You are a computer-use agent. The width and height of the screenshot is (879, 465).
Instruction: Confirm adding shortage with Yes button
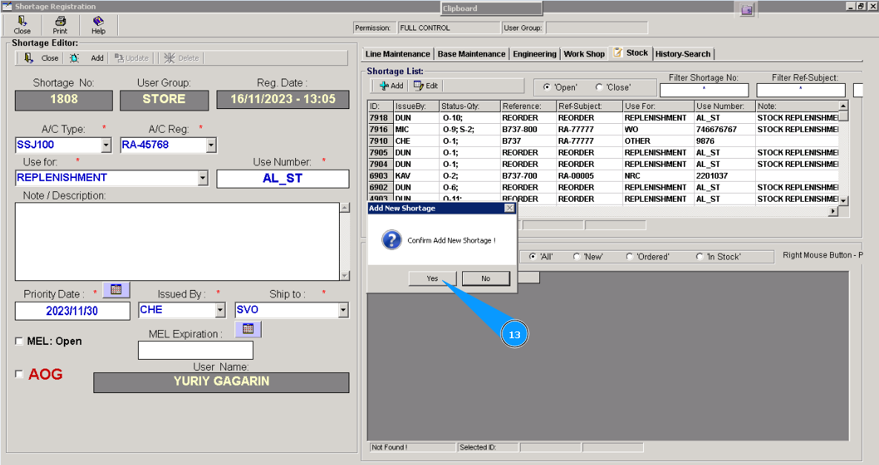point(432,279)
